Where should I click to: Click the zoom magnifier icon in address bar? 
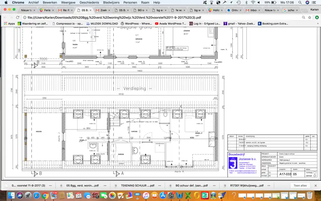[x=303, y=18]
